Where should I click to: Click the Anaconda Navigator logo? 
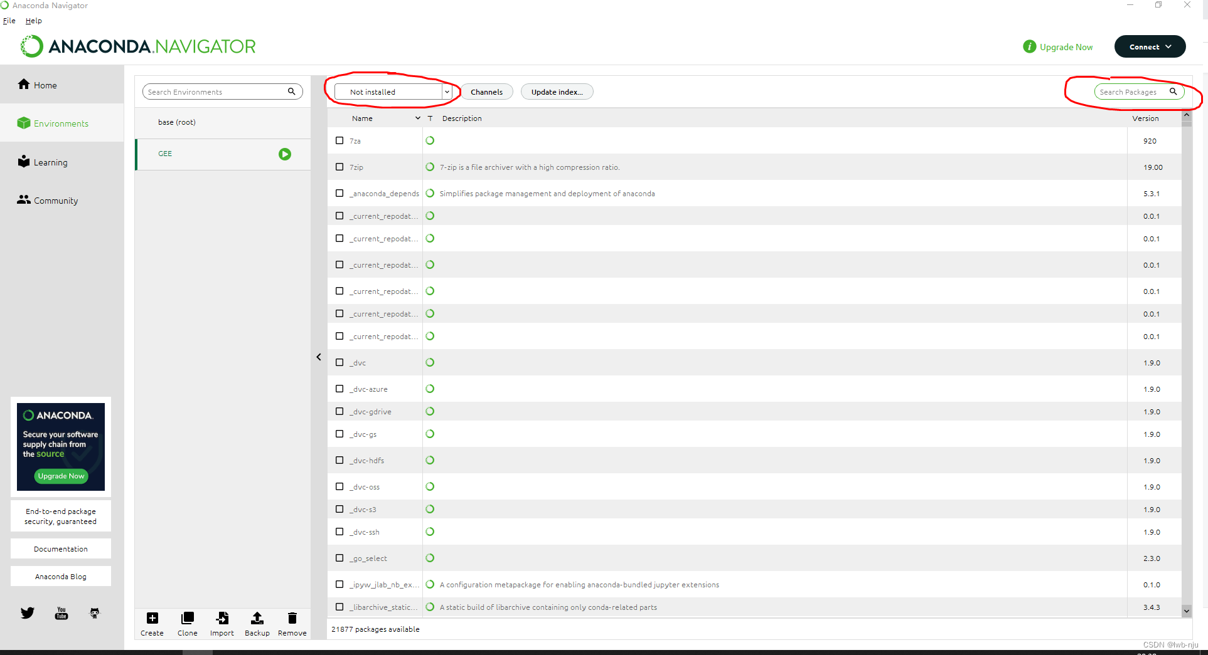coord(139,46)
